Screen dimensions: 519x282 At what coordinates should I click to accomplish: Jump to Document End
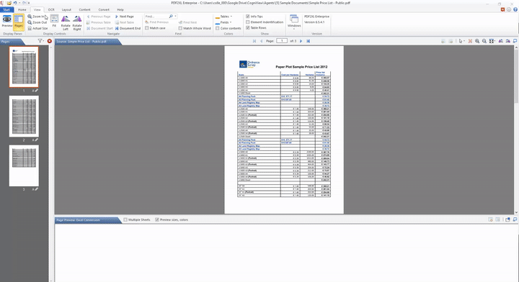click(x=128, y=28)
